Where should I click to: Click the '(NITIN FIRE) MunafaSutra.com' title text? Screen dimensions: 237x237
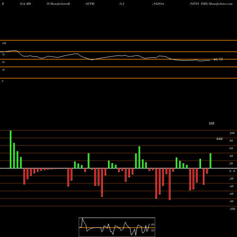pos(211,4)
